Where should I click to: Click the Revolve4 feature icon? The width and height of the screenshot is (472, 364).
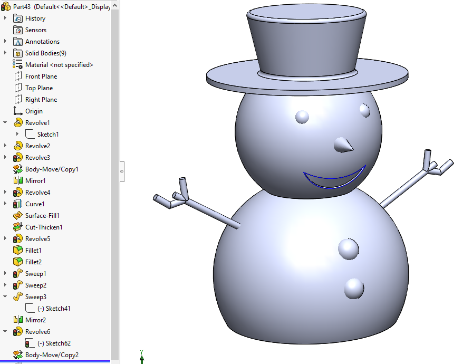point(18,193)
